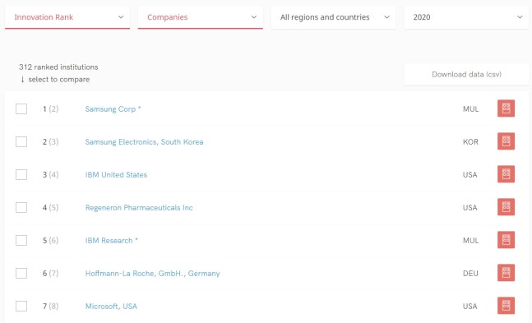This screenshot has width=532, height=323.
Task: Click the red building icon for IBM Research
Action: pos(506,240)
